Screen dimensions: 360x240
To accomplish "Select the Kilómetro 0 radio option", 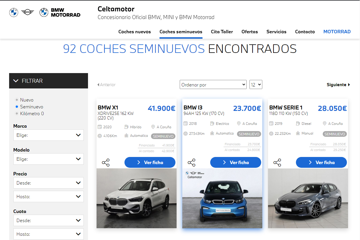I will [x=17, y=114].
